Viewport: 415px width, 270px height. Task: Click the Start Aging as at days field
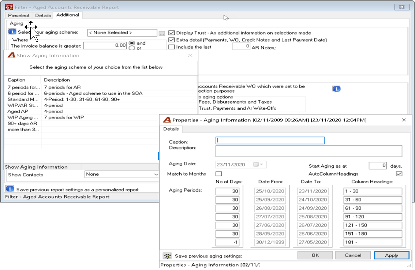[x=378, y=166]
